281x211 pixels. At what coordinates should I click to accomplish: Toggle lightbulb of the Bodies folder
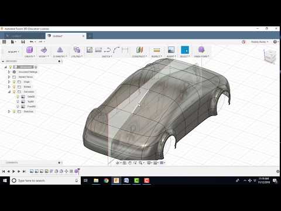coord(14,87)
